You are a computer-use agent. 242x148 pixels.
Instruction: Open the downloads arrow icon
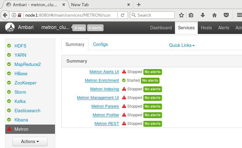[203, 15]
